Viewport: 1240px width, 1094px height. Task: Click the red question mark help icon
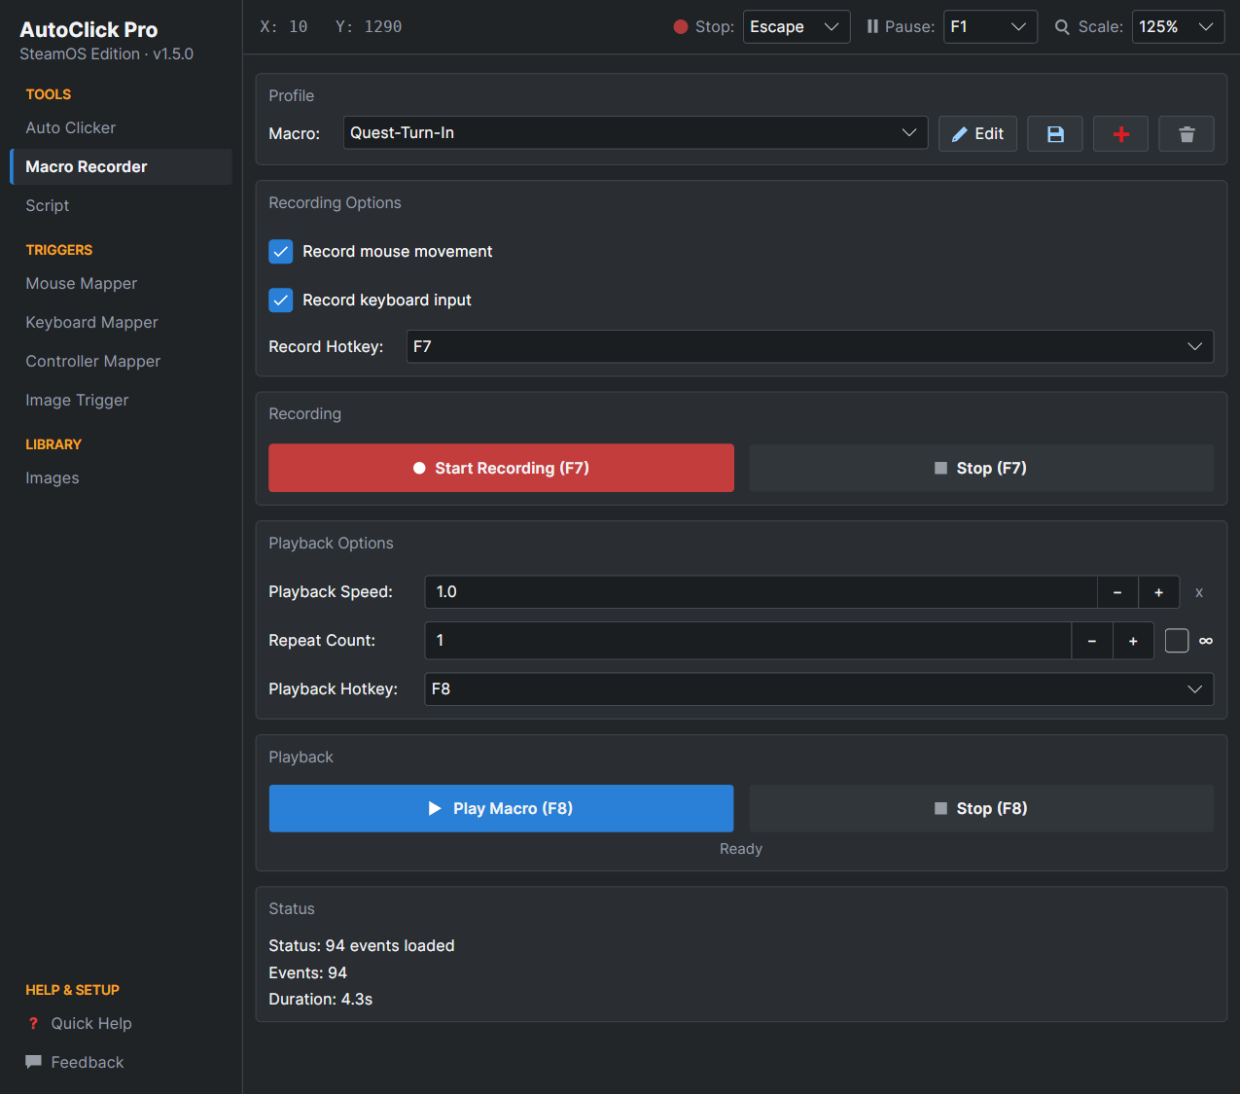click(x=33, y=1024)
